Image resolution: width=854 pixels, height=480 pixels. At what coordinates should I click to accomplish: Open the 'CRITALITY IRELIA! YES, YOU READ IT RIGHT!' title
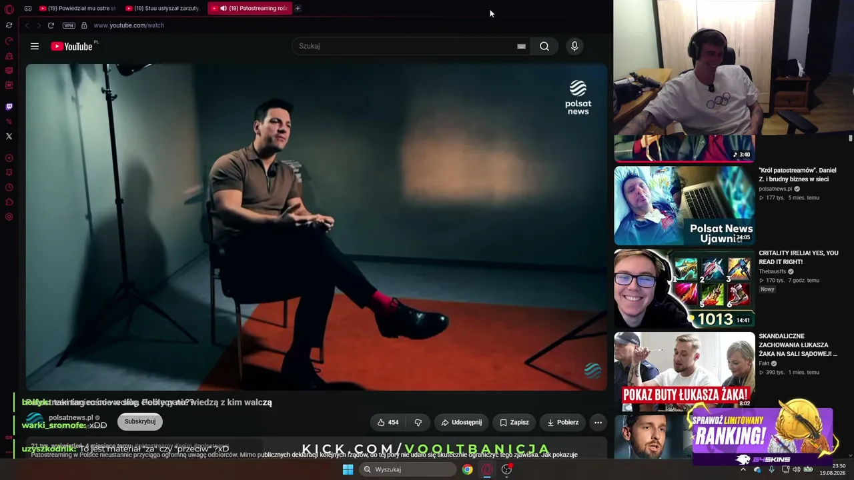pyautogui.click(x=799, y=257)
